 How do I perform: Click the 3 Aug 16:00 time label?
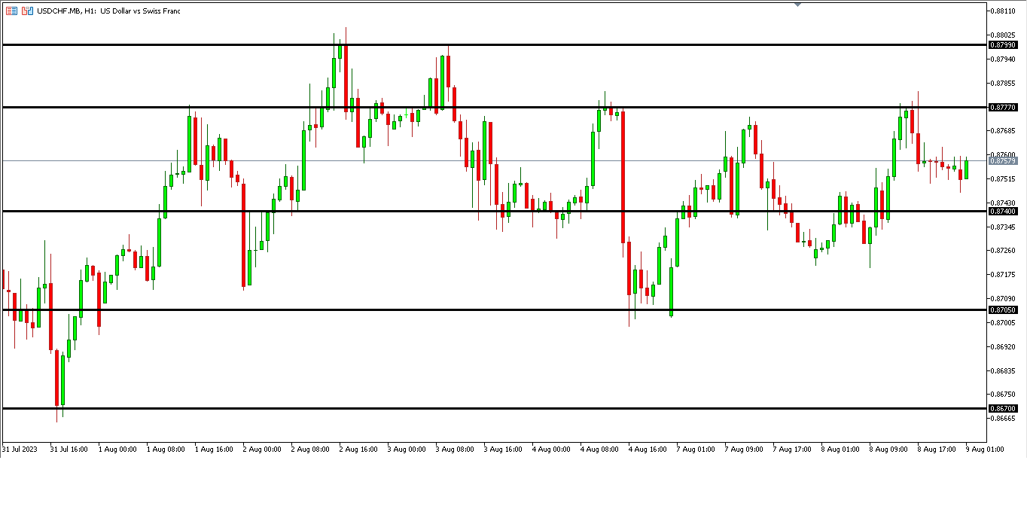tap(503, 450)
